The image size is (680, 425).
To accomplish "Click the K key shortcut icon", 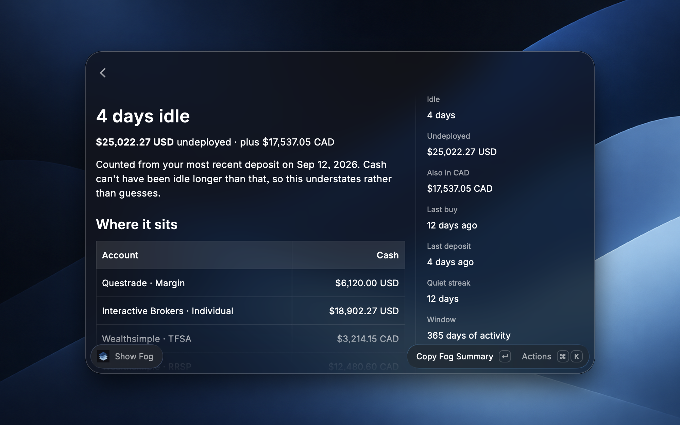I will (x=577, y=356).
